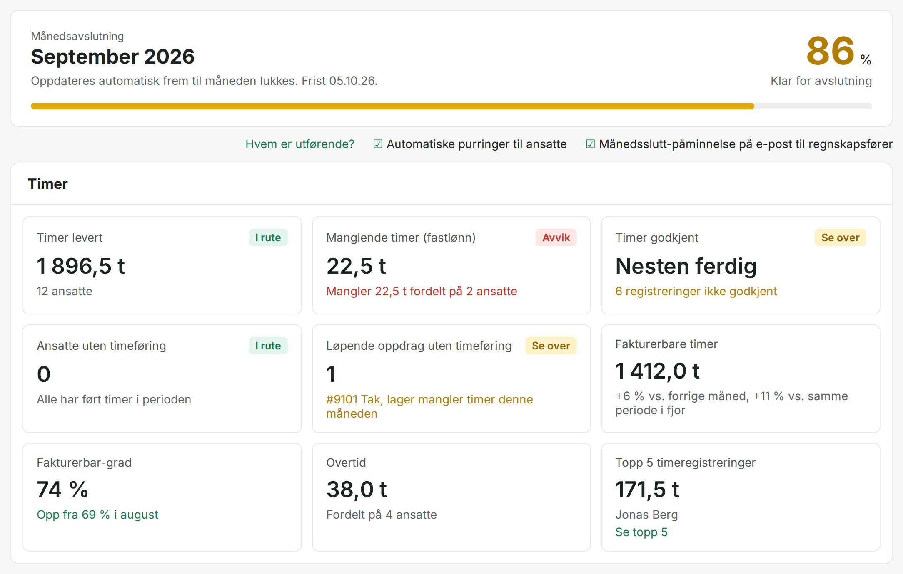Click the 'Fakturerbare timer' card title
The image size is (903, 574).
point(666,344)
